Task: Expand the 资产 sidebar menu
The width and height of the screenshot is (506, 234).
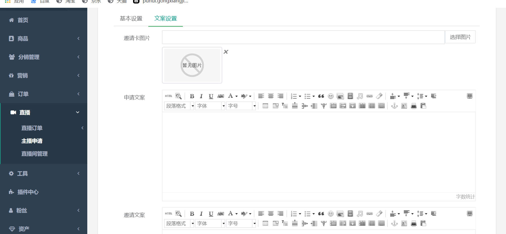Action: (44, 229)
